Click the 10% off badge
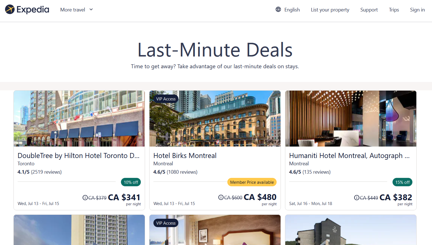Screen dimensions: 432x245 [x=131, y=182]
